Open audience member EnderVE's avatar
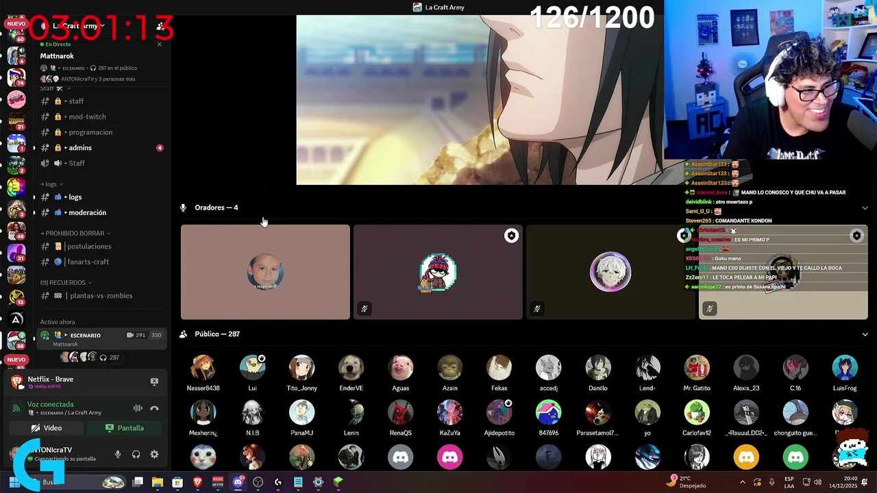This screenshot has width=877, height=493. (x=351, y=368)
